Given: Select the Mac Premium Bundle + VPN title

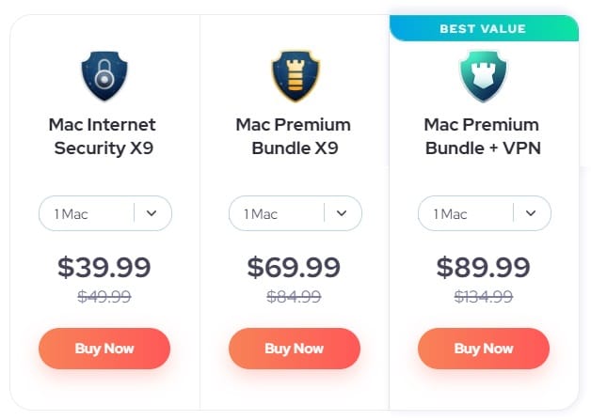Looking at the screenshot, I should pyautogui.click(x=483, y=136).
